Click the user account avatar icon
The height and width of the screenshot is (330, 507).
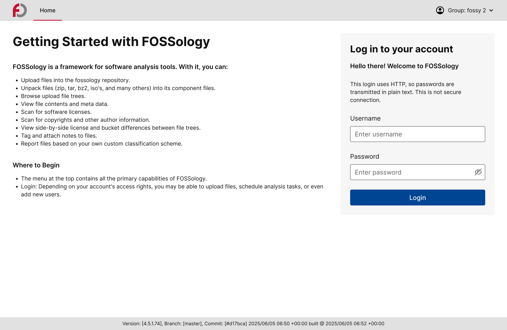[x=440, y=10]
